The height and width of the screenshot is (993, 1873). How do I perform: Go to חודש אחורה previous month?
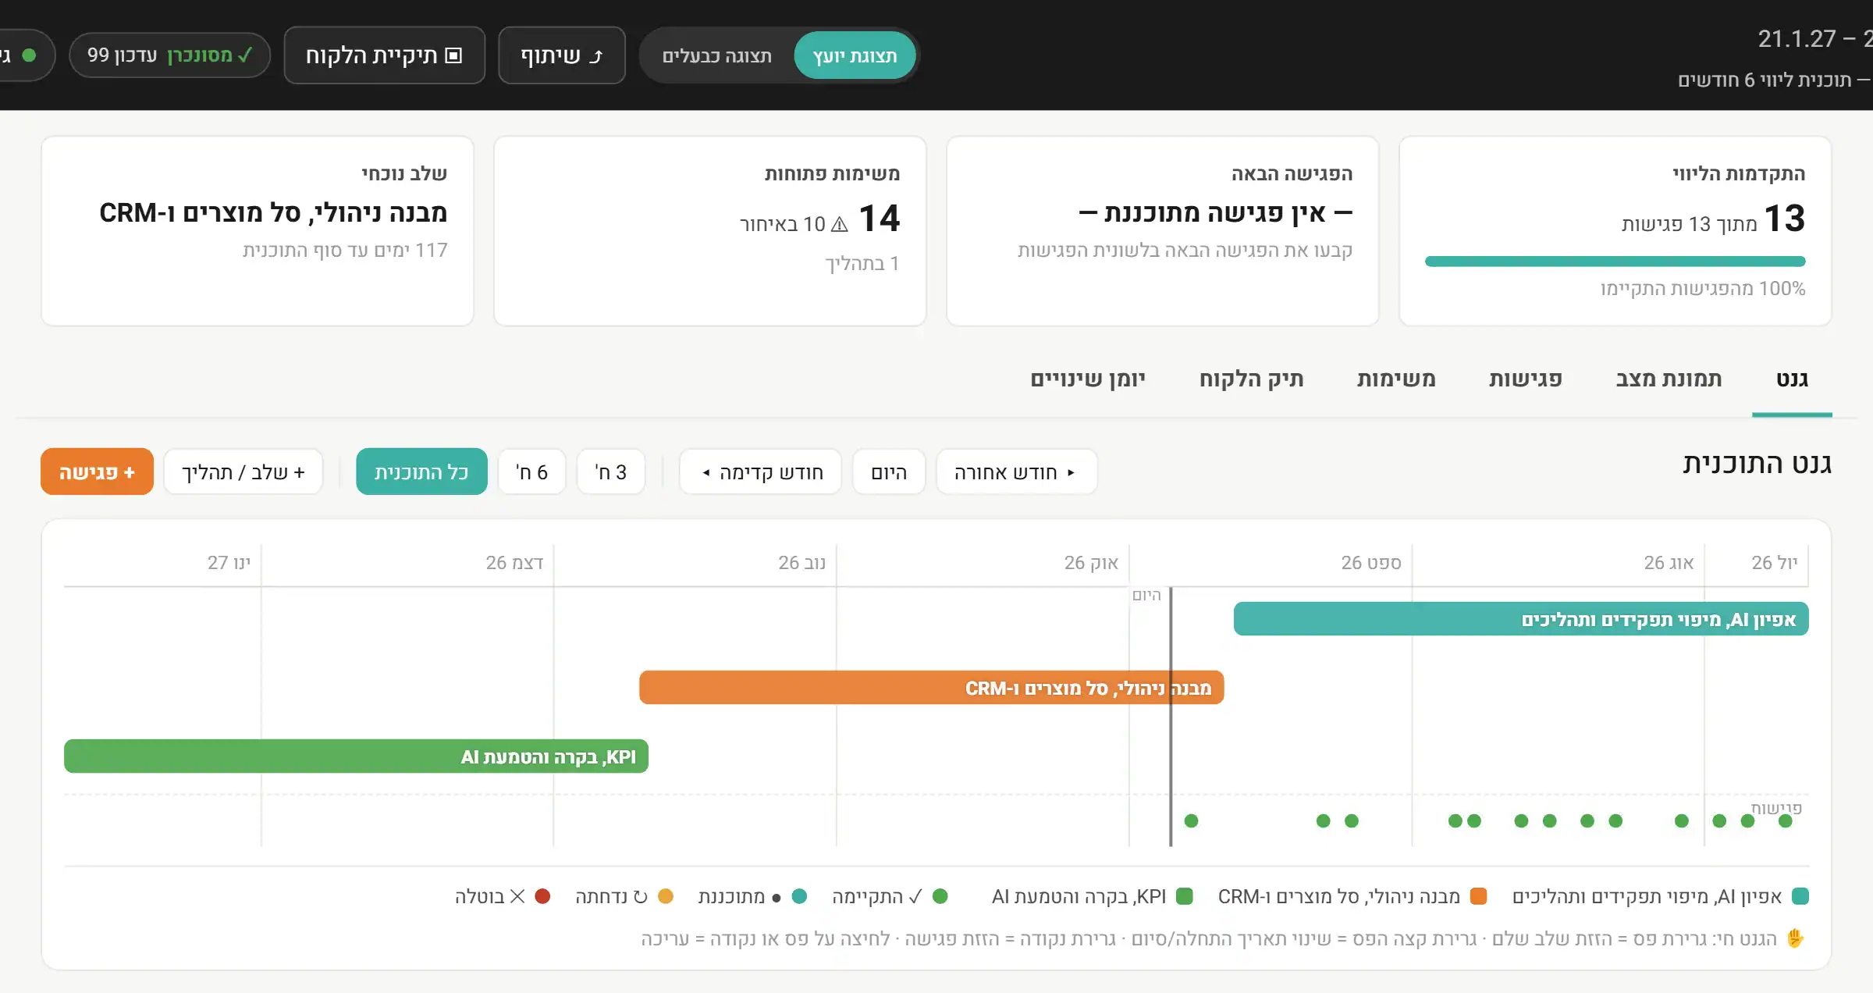pos(1017,472)
